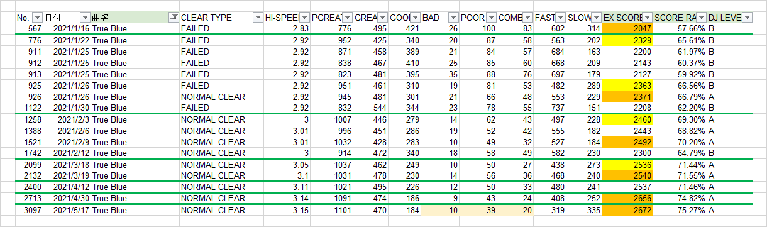Open the DJ LEVEL column filter dropdown
Image resolution: width=767 pixels, height=227 pixels.
coord(748,18)
